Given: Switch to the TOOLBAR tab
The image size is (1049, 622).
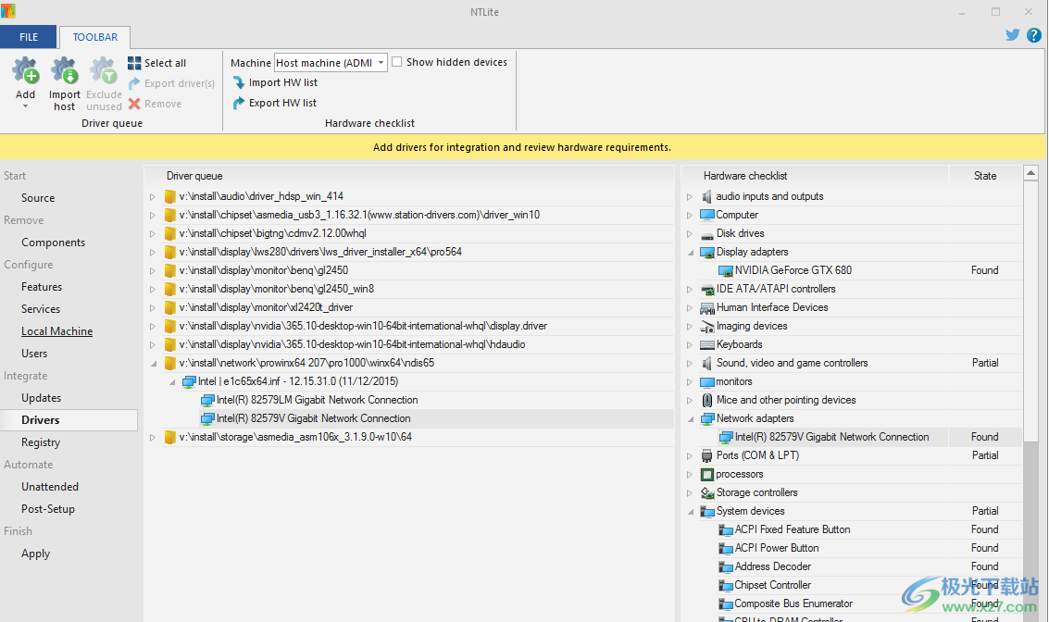Looking at the screenshot, I should pos(95,37).
